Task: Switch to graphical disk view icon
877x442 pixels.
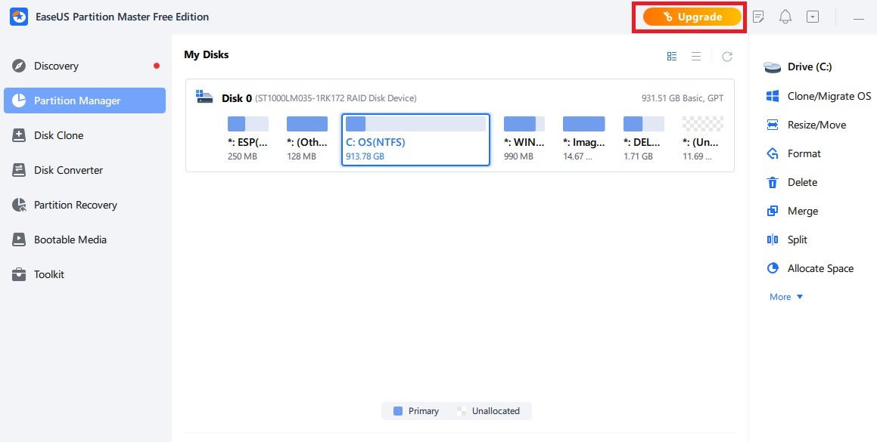Action: coord(672,57)
